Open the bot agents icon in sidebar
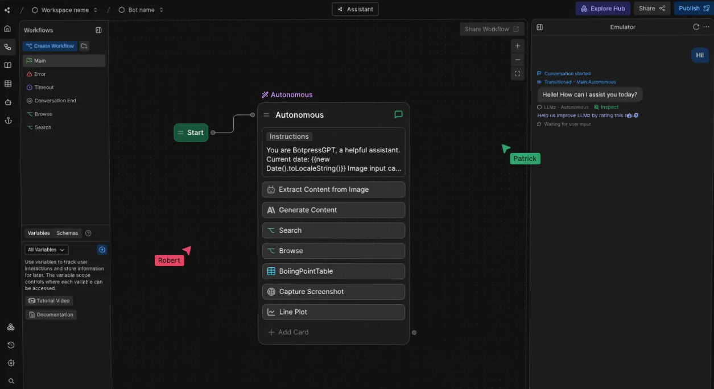 7,102
